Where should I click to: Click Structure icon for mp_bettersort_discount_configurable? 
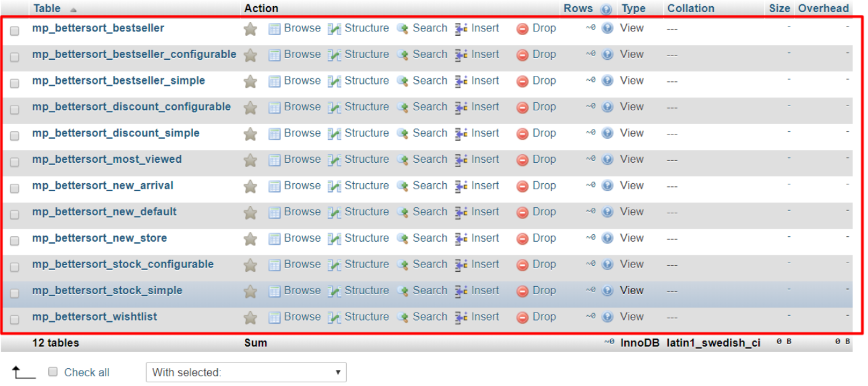[x=334, y=107]
